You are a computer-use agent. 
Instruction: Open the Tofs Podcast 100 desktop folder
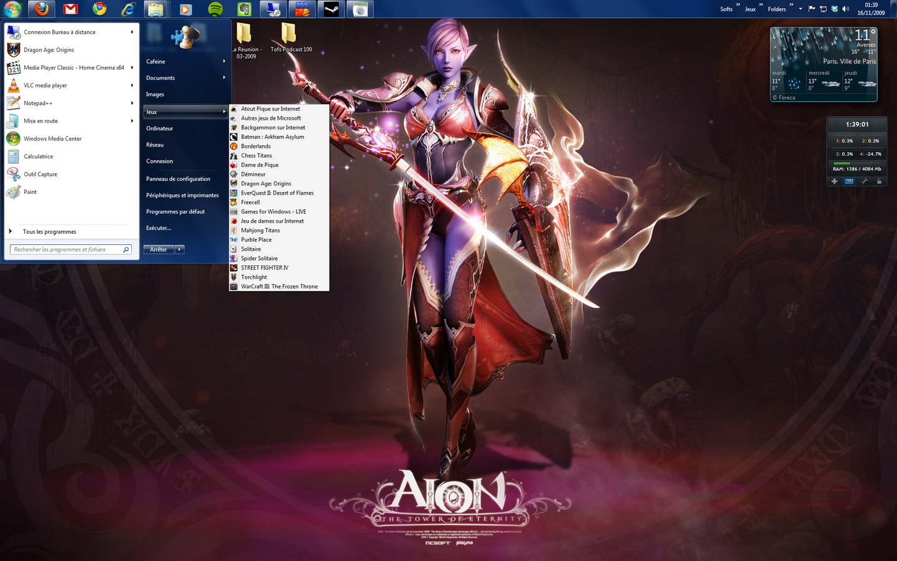tap(289, 38)
